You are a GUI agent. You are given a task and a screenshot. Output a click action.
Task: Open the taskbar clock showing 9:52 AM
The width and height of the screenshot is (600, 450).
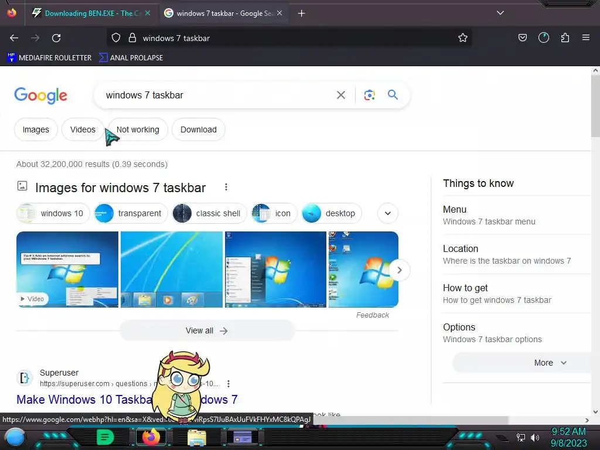coord(568,437)
